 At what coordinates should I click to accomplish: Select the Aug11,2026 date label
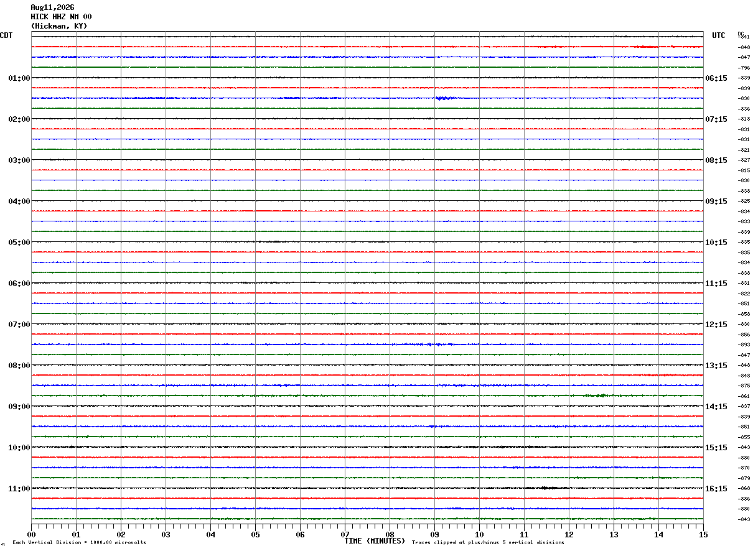[52, 7]
